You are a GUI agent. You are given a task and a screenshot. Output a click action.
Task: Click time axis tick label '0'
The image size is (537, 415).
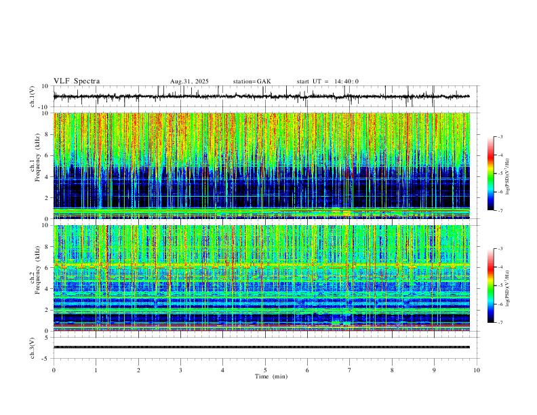coord(54,370)
